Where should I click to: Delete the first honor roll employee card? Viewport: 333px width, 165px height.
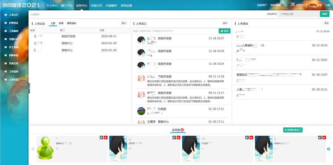106,137
